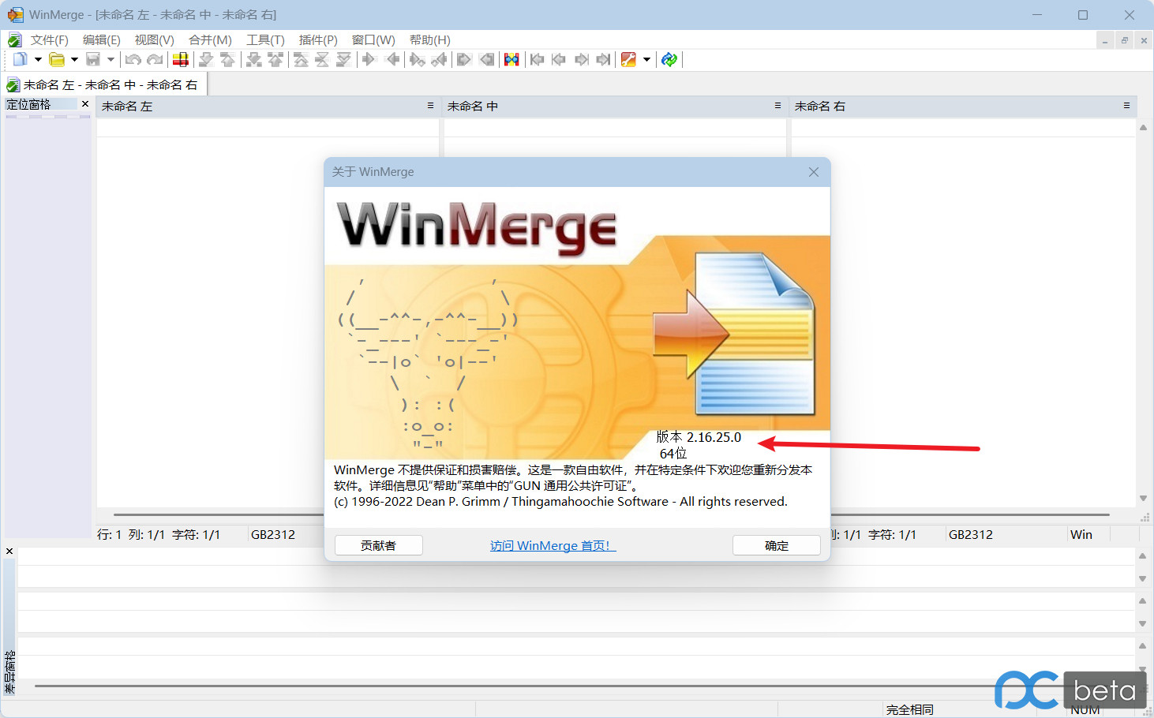Open the 合并(M) menu
This screenshot has height=718, width=1154.
pyautogui.click(x=210, y=39)
